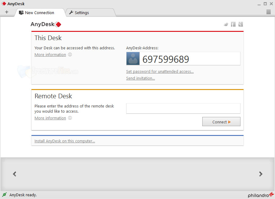Viewport: 275px width, 199px height.
Task: Click the remote desk address input field
Action: pos(183,108)
